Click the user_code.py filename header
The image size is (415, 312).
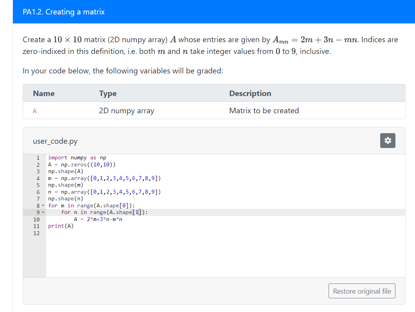(x=55, y=141)
